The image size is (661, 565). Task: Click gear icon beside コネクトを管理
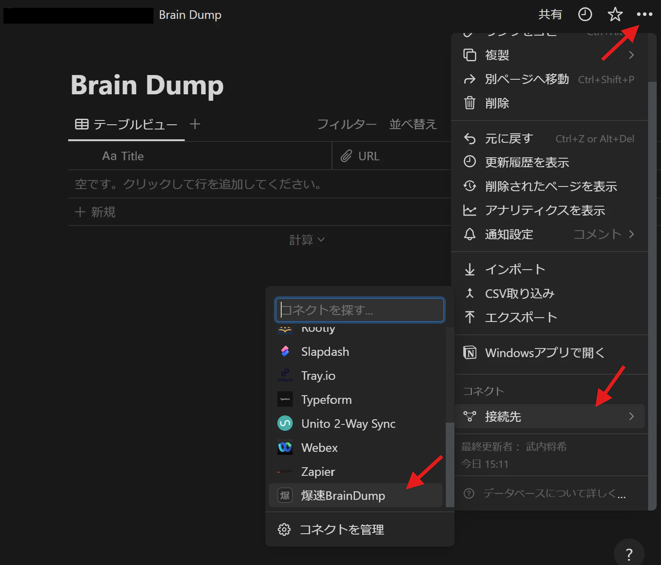284,529
